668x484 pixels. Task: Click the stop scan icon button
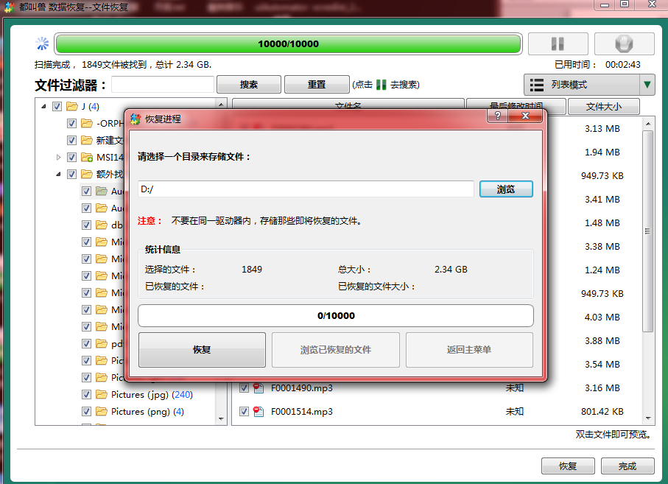(624, 43)
